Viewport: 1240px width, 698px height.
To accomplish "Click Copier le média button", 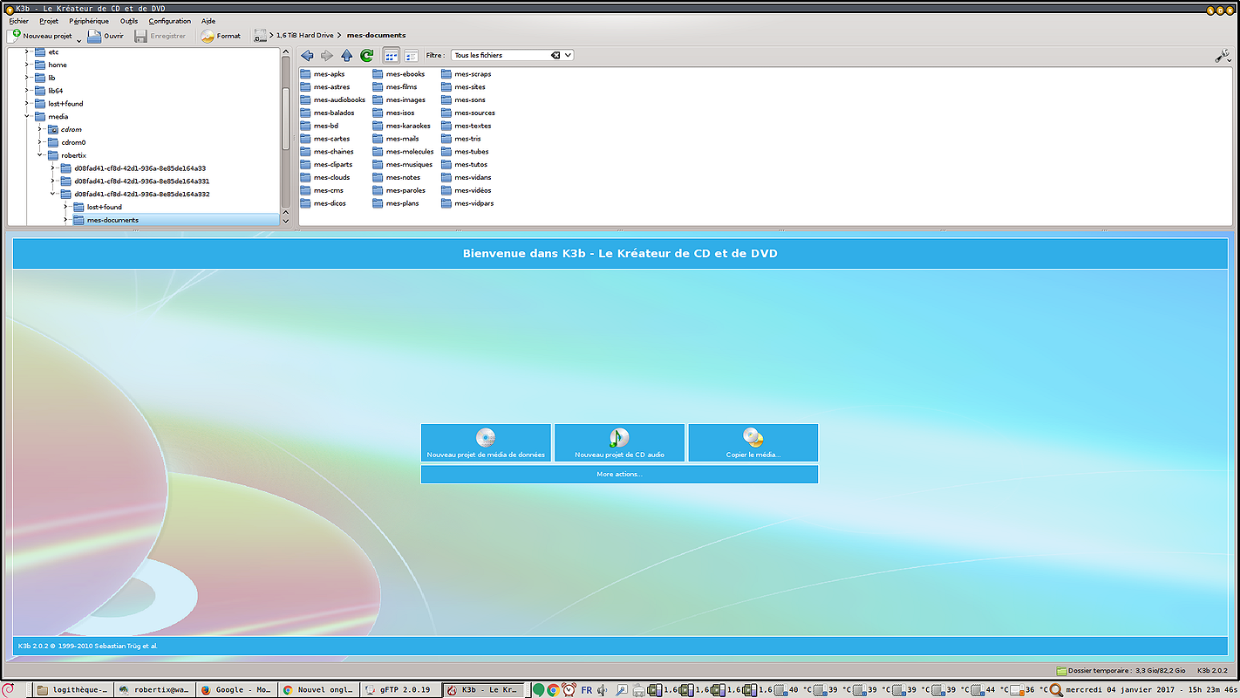I will click(753, 443).
